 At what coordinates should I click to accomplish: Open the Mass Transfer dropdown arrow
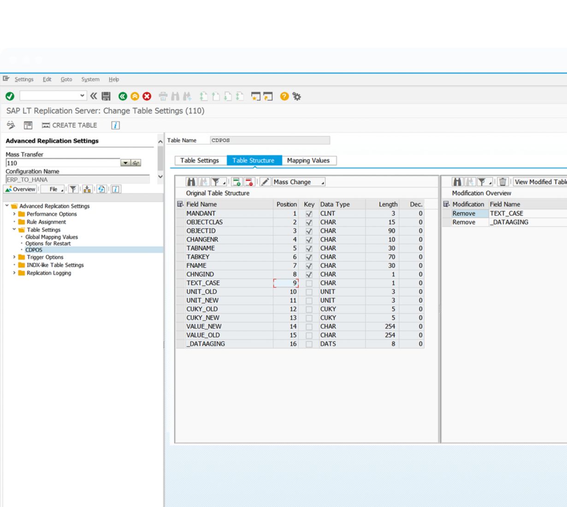pos(125,163)
